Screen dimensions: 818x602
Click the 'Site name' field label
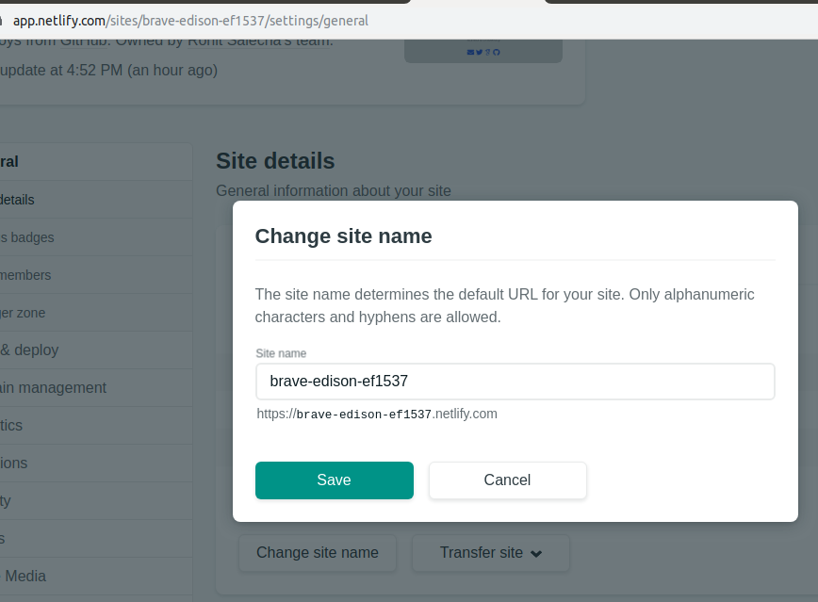pyautogui.click(x=281, y=353)
